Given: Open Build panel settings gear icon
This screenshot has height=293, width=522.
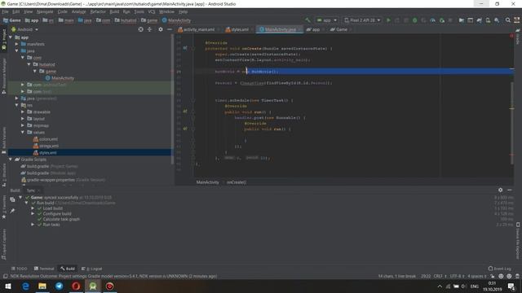Looking at the screenshot, I should pos(500,190).
